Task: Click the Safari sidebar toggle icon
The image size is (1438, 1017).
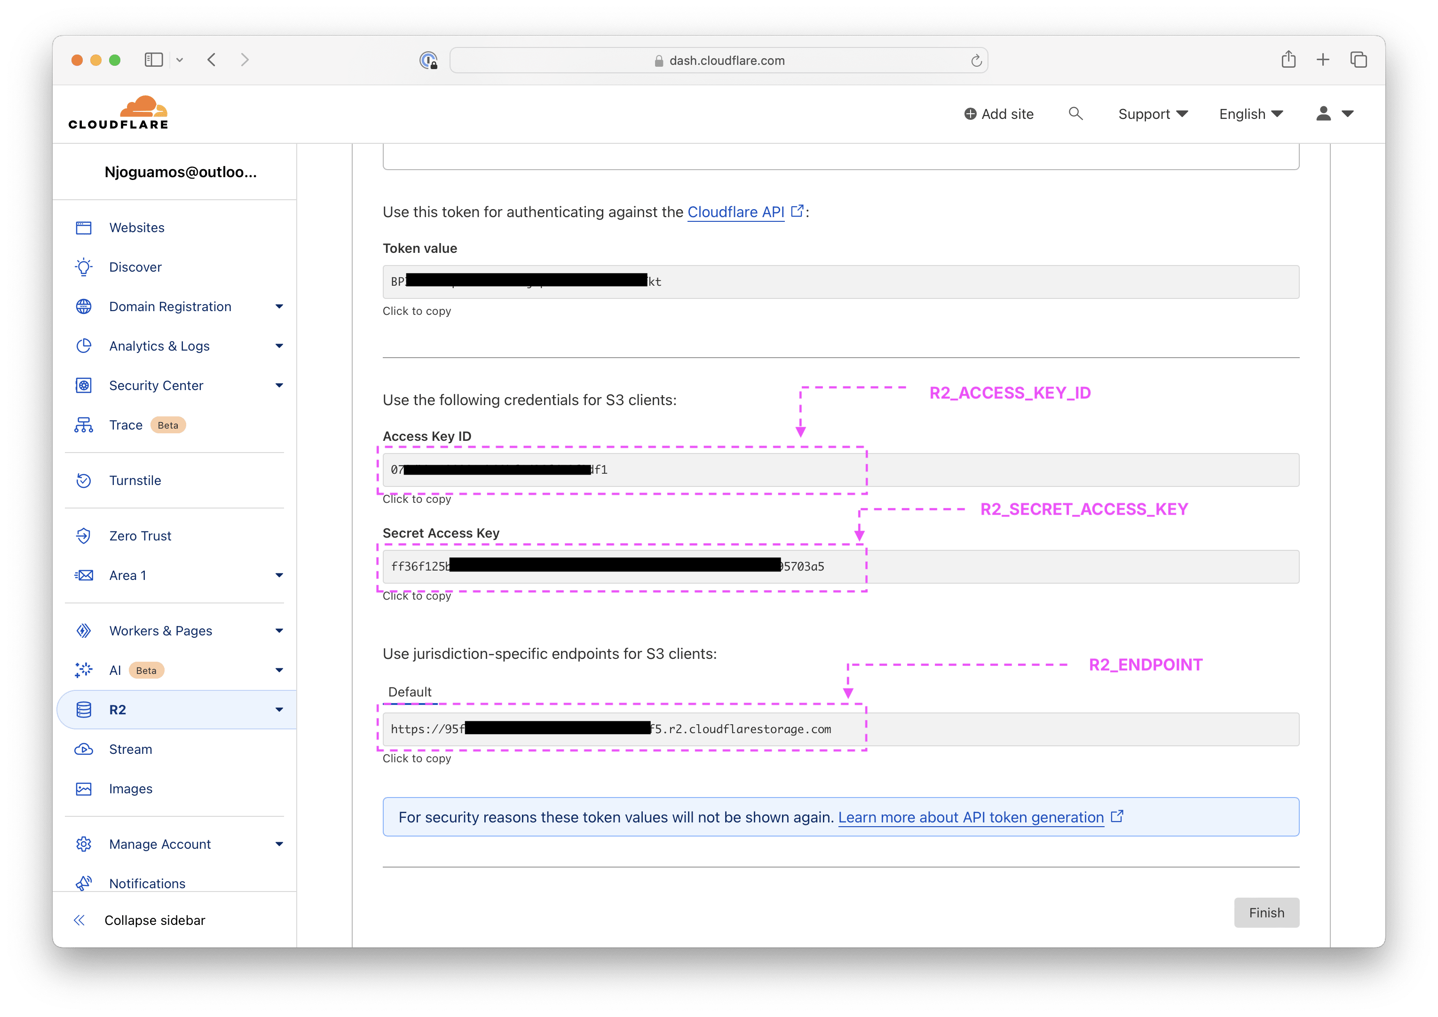Action: (x=153, y=60)
